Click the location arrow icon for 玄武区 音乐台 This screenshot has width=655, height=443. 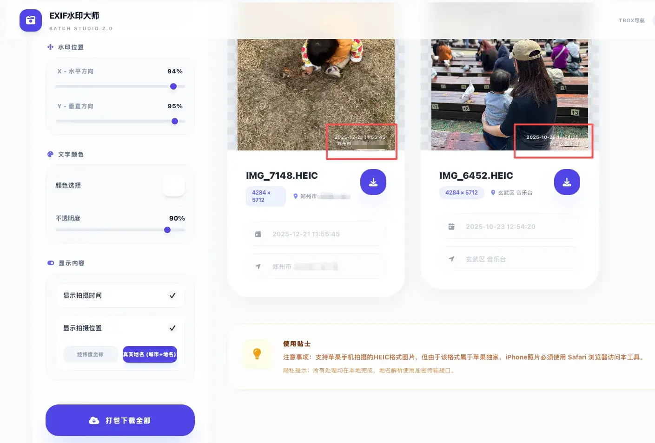[451, 259]
